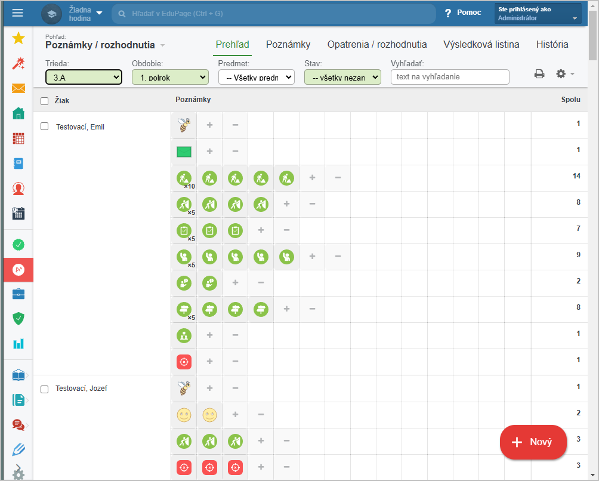
Task: Open the green shield sidebar icon
Action: coord(18,319)
